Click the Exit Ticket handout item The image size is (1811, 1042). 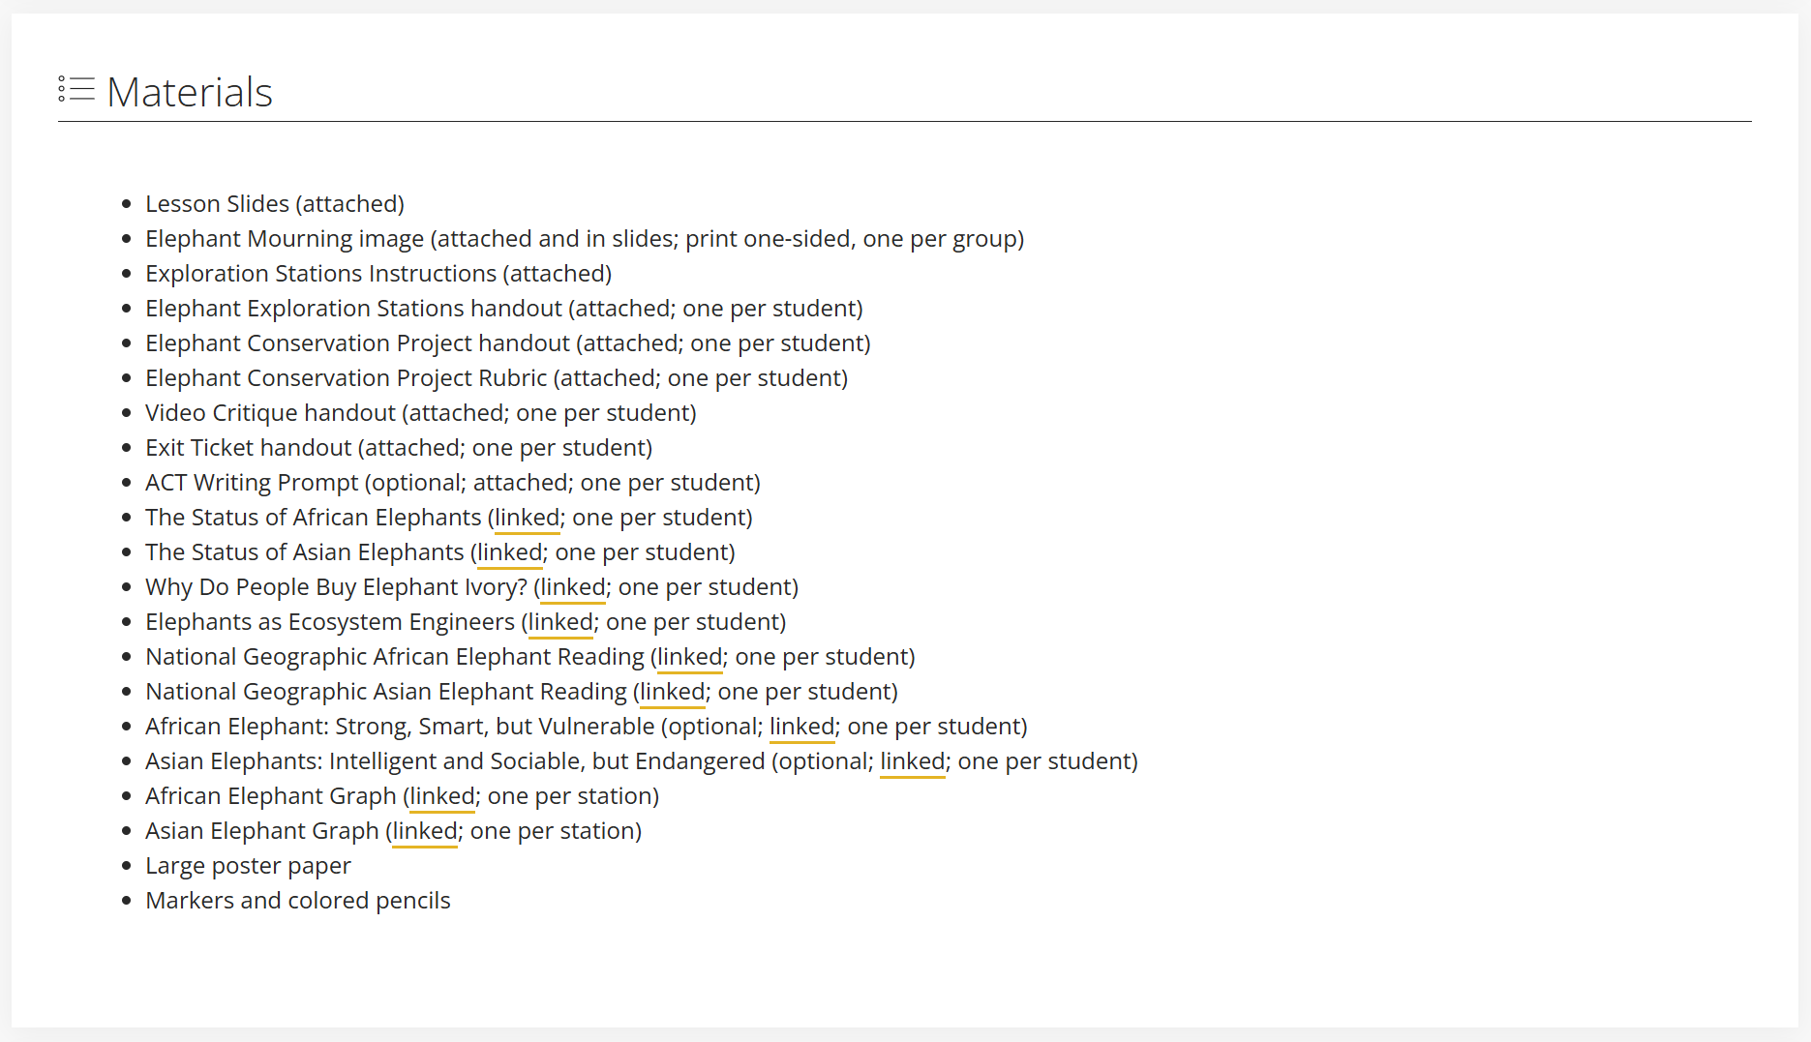click(x=398, y=448)
